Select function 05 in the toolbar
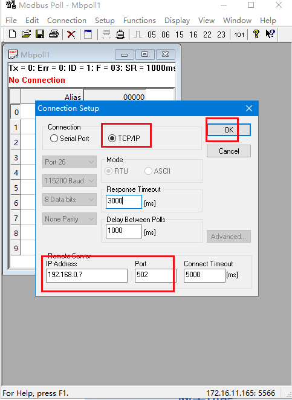This screenshot has height=400, width=292. point(152,34)
